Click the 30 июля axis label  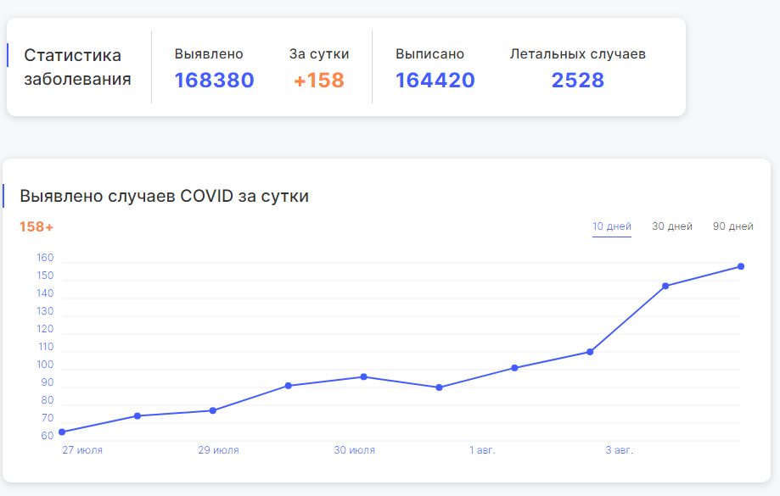354,450
